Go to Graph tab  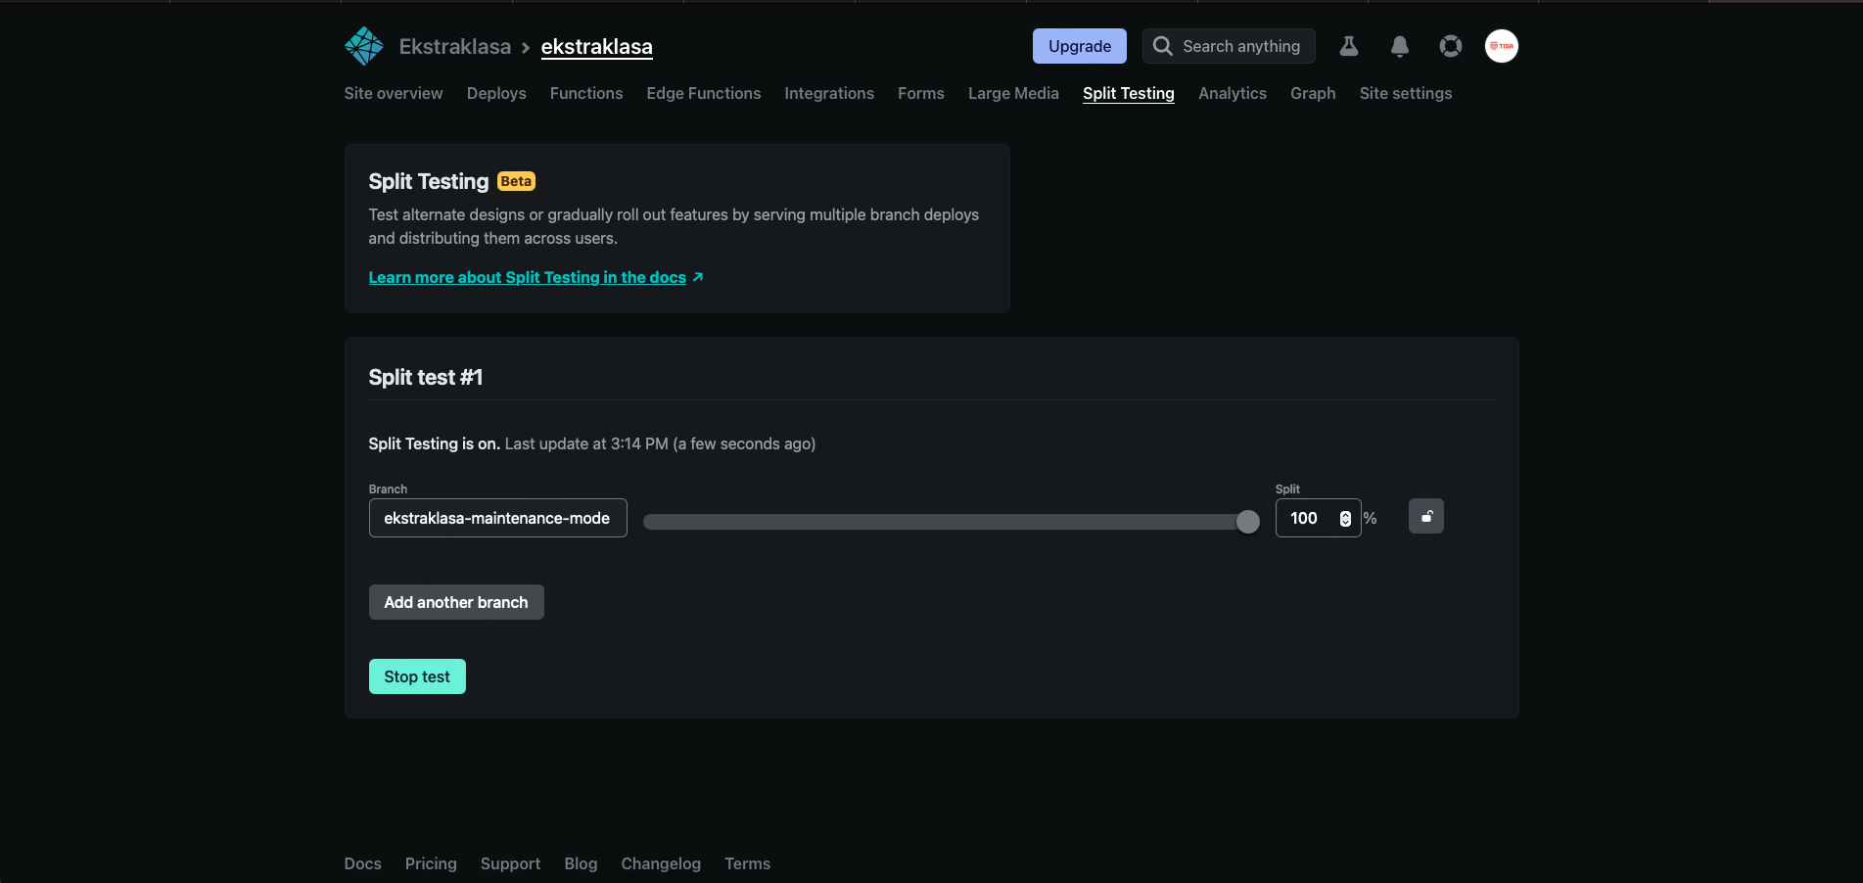[x=1313, y=93]
